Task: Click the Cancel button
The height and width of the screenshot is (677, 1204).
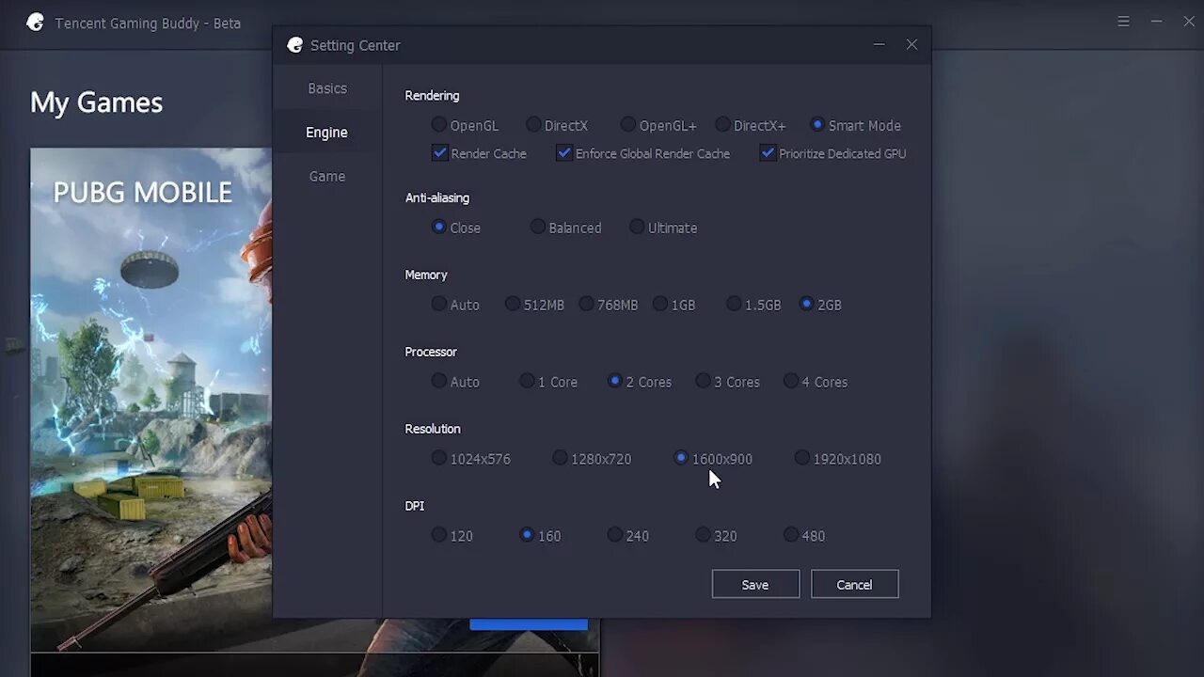Action: tap(854, 584)
